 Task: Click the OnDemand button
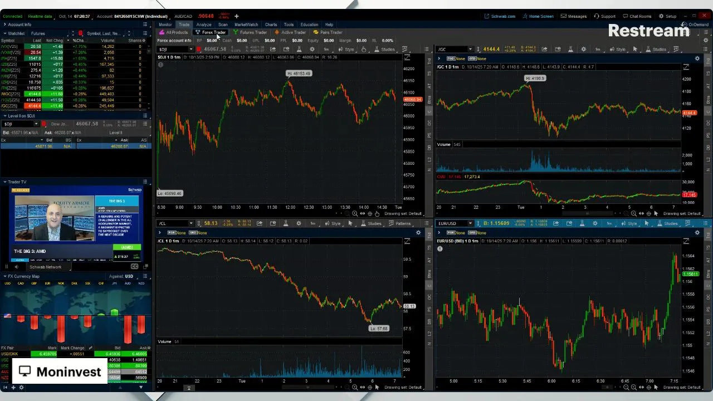click(695, 25)
